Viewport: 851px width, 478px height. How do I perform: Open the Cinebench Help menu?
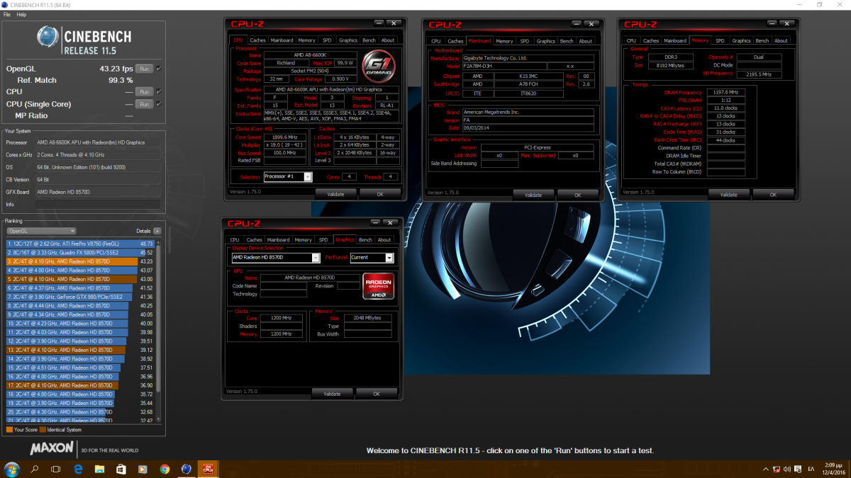[21, 14]
